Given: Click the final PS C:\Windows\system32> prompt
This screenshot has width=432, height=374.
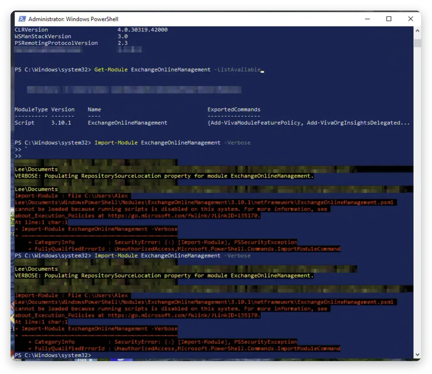Looking at the screenshot, I should pos(53,355).
